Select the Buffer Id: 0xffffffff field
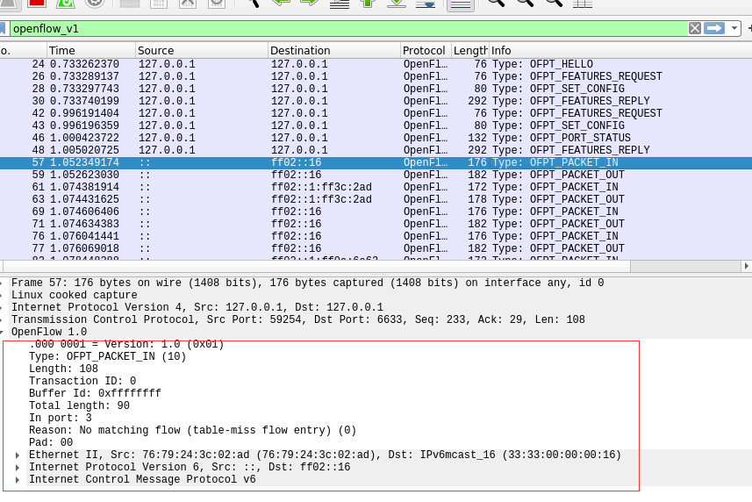 [x=95, y=394]
